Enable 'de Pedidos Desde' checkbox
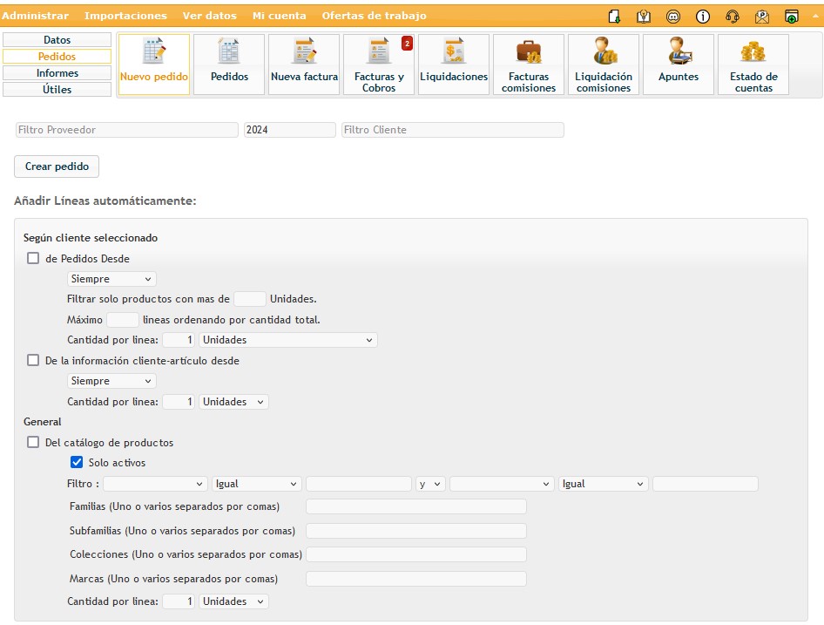The width and height of the screenshot is (824, 625). (x=33, y=258)
